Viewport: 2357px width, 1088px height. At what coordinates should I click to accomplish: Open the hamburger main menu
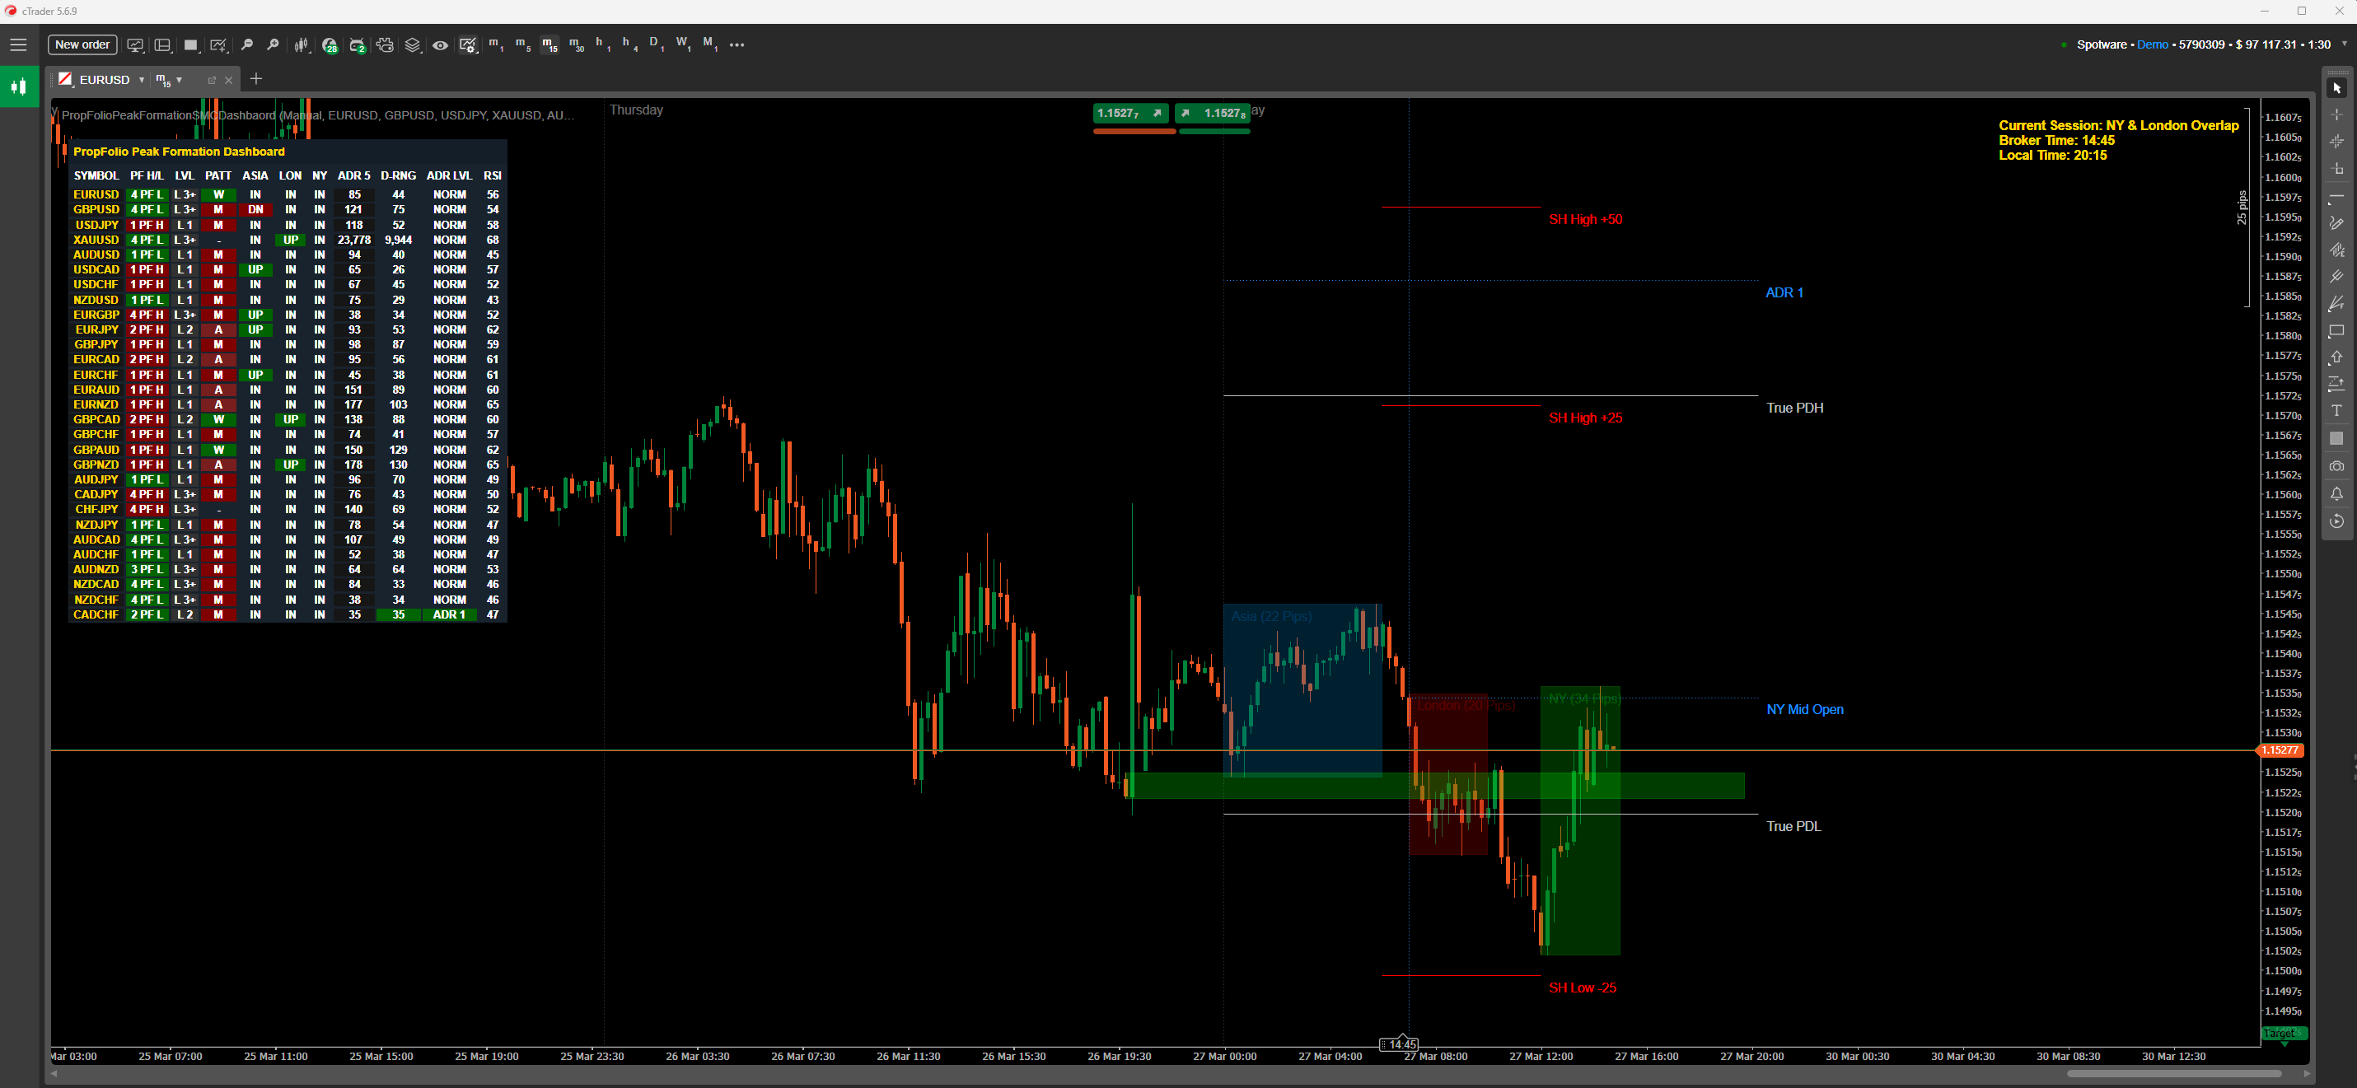pyautogui.click(x=18, y=44)
